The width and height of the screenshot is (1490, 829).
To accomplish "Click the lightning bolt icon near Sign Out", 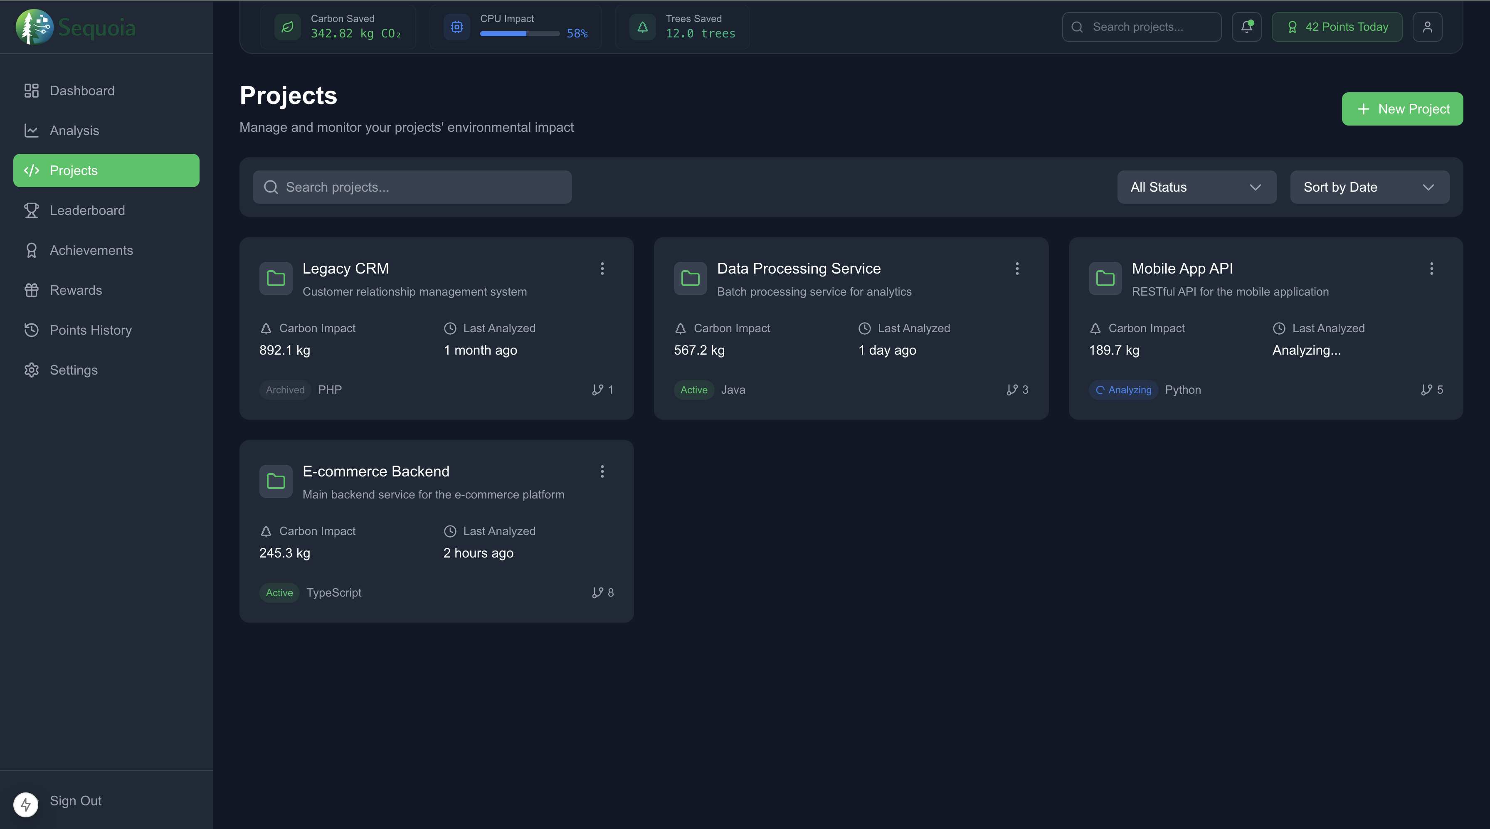I will coord(26,804).
